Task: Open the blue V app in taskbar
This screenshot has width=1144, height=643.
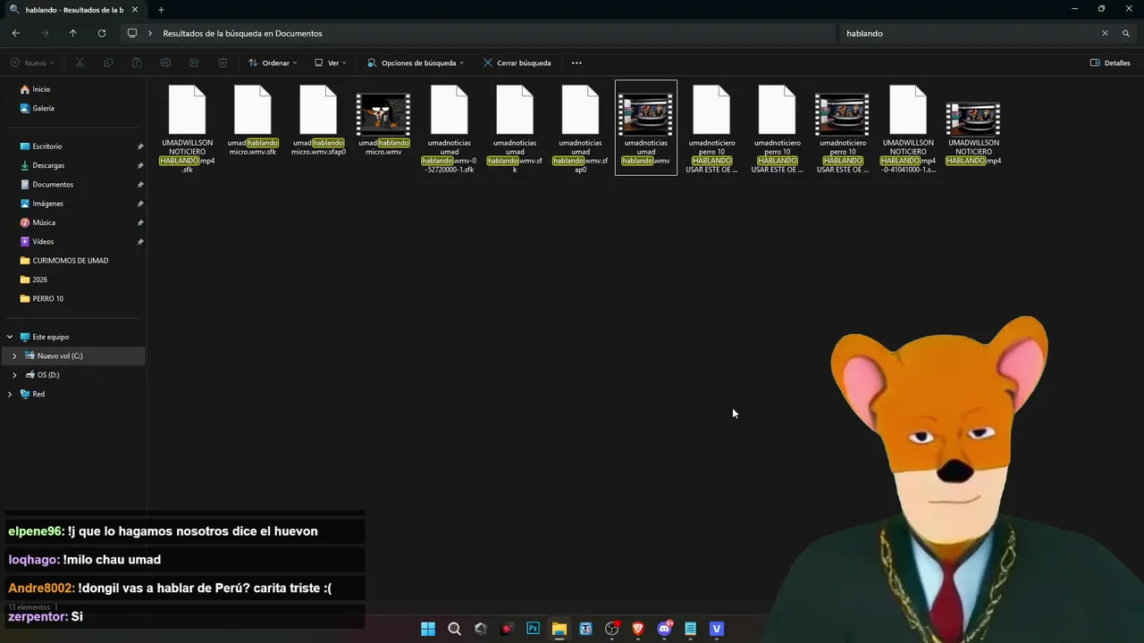Action: 716,629
